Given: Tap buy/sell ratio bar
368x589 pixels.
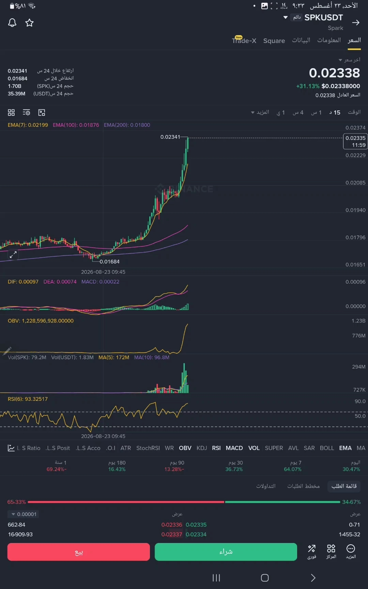Looking at the screenshot, I should (x=184, y=502).
